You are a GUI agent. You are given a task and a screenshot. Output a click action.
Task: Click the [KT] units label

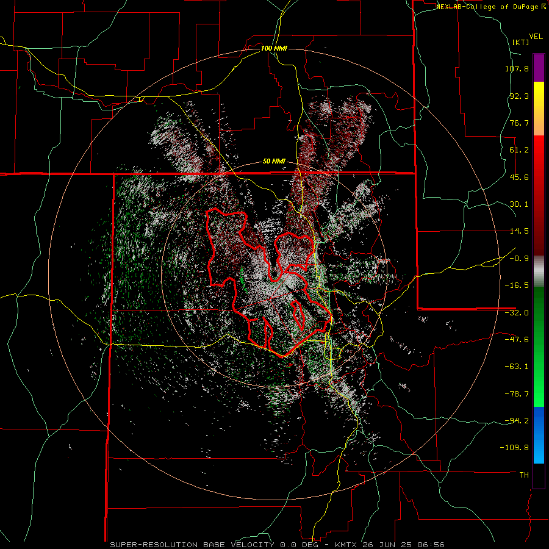[x=520, y=42]
